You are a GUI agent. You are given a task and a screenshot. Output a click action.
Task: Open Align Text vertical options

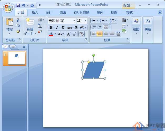point(125,26)
